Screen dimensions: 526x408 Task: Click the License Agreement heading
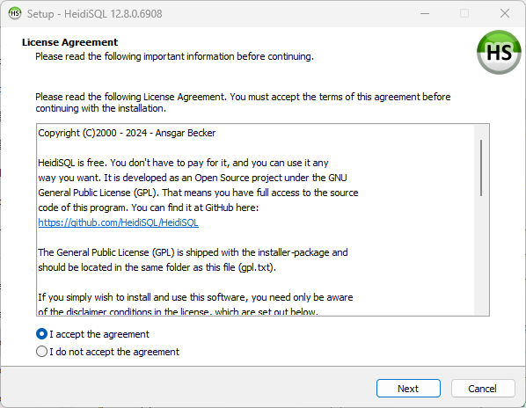click(69, 42)
